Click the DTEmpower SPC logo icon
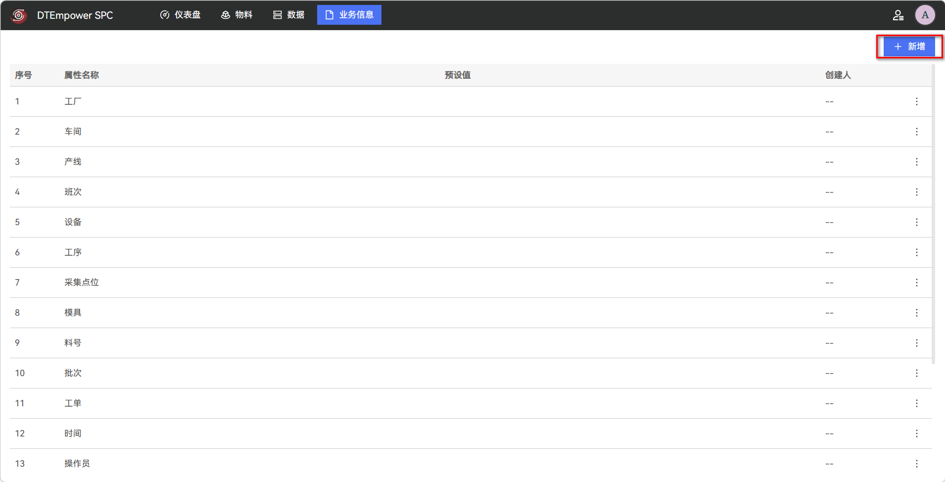Image resolution: width=945 pixels, height=482 pixels. [x=19, y=15]
